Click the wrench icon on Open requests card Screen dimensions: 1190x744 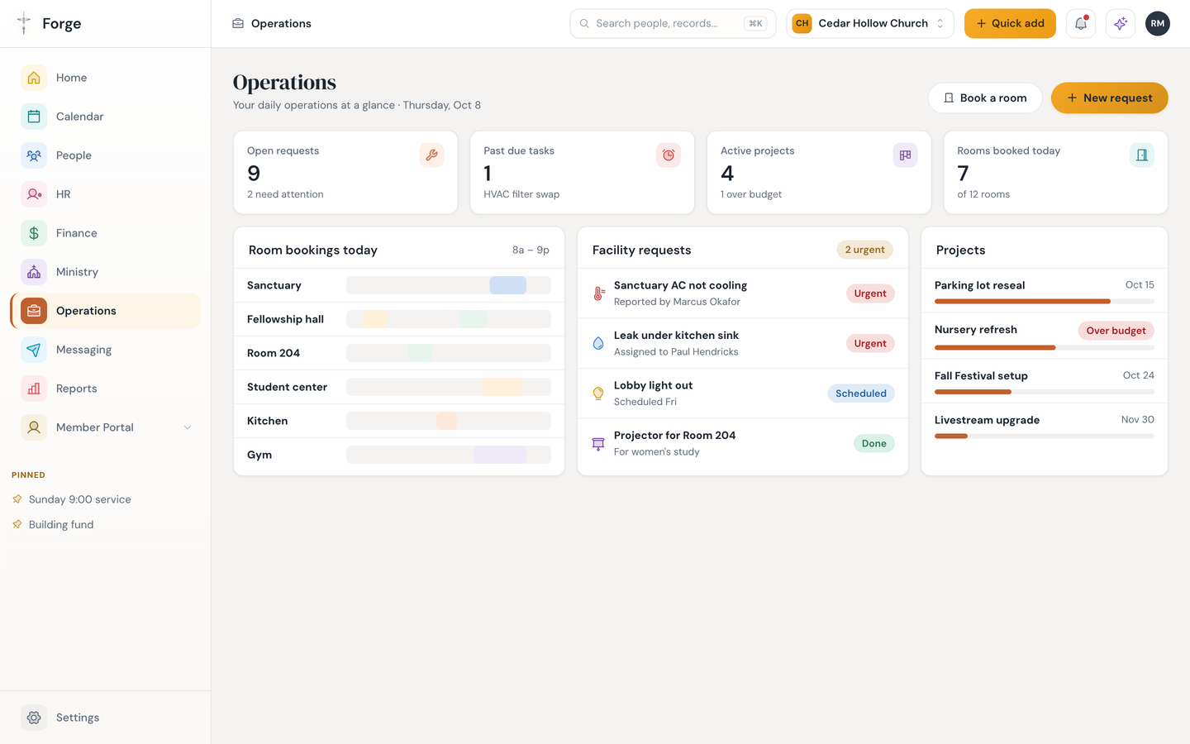(431, 155)
